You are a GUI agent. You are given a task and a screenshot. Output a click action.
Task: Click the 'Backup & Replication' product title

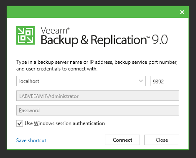[94, 40]
